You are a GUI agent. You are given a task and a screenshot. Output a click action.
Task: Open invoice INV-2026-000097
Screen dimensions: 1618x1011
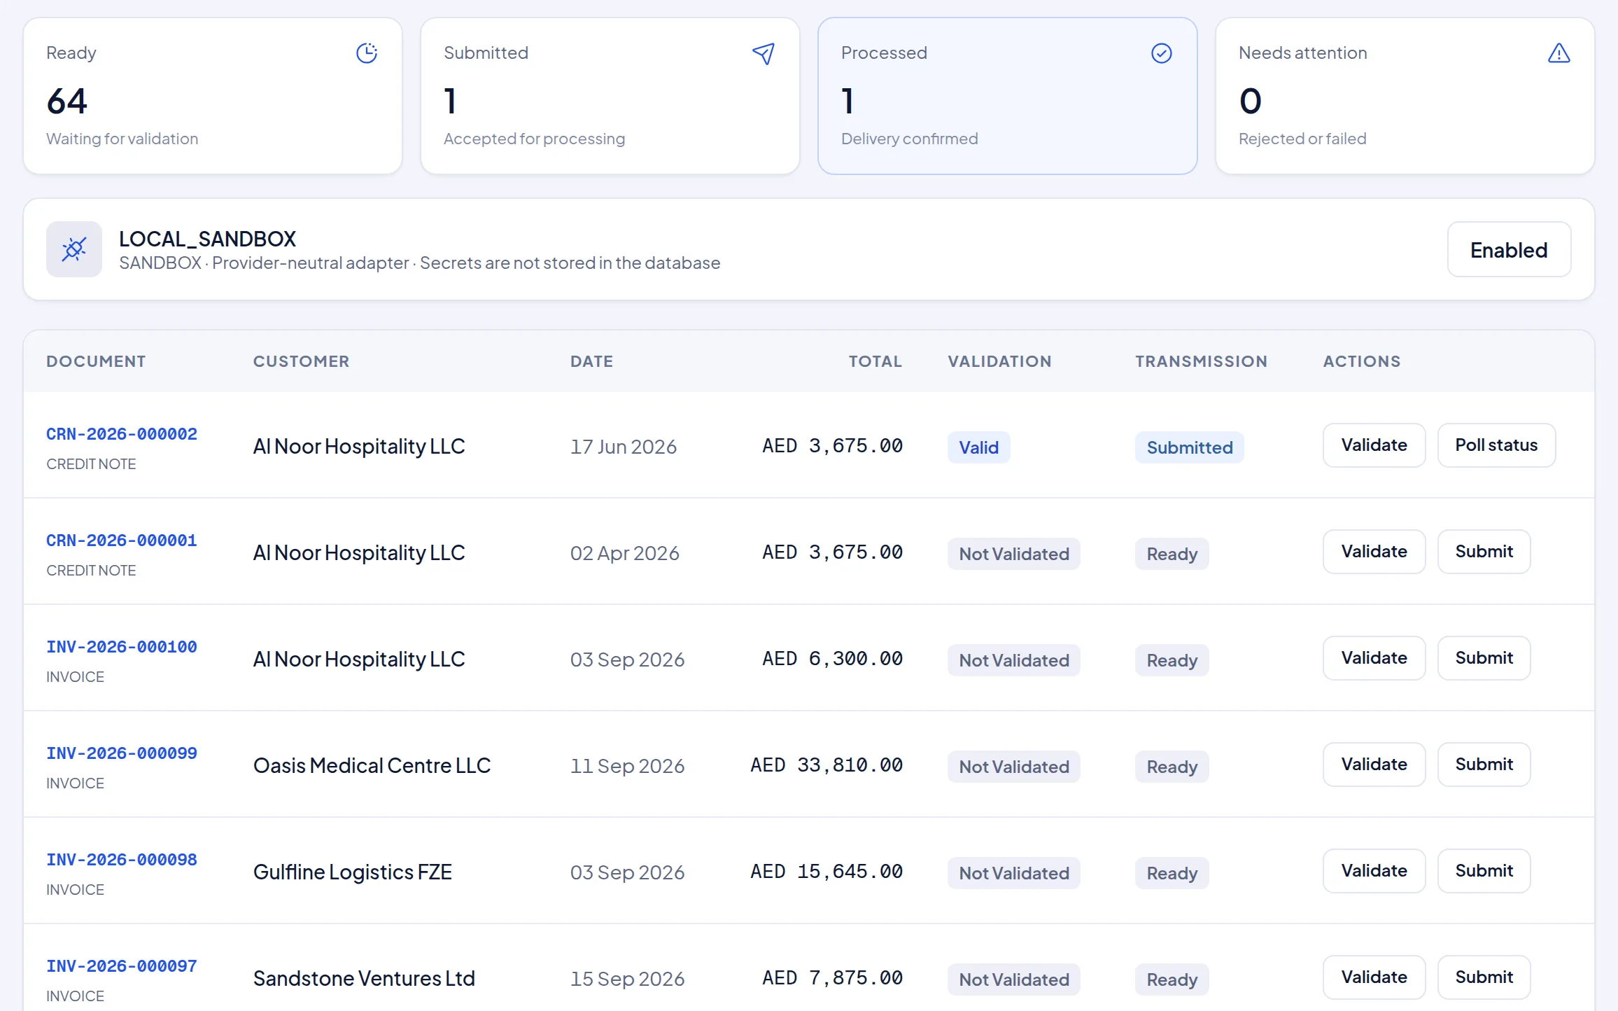122,966
